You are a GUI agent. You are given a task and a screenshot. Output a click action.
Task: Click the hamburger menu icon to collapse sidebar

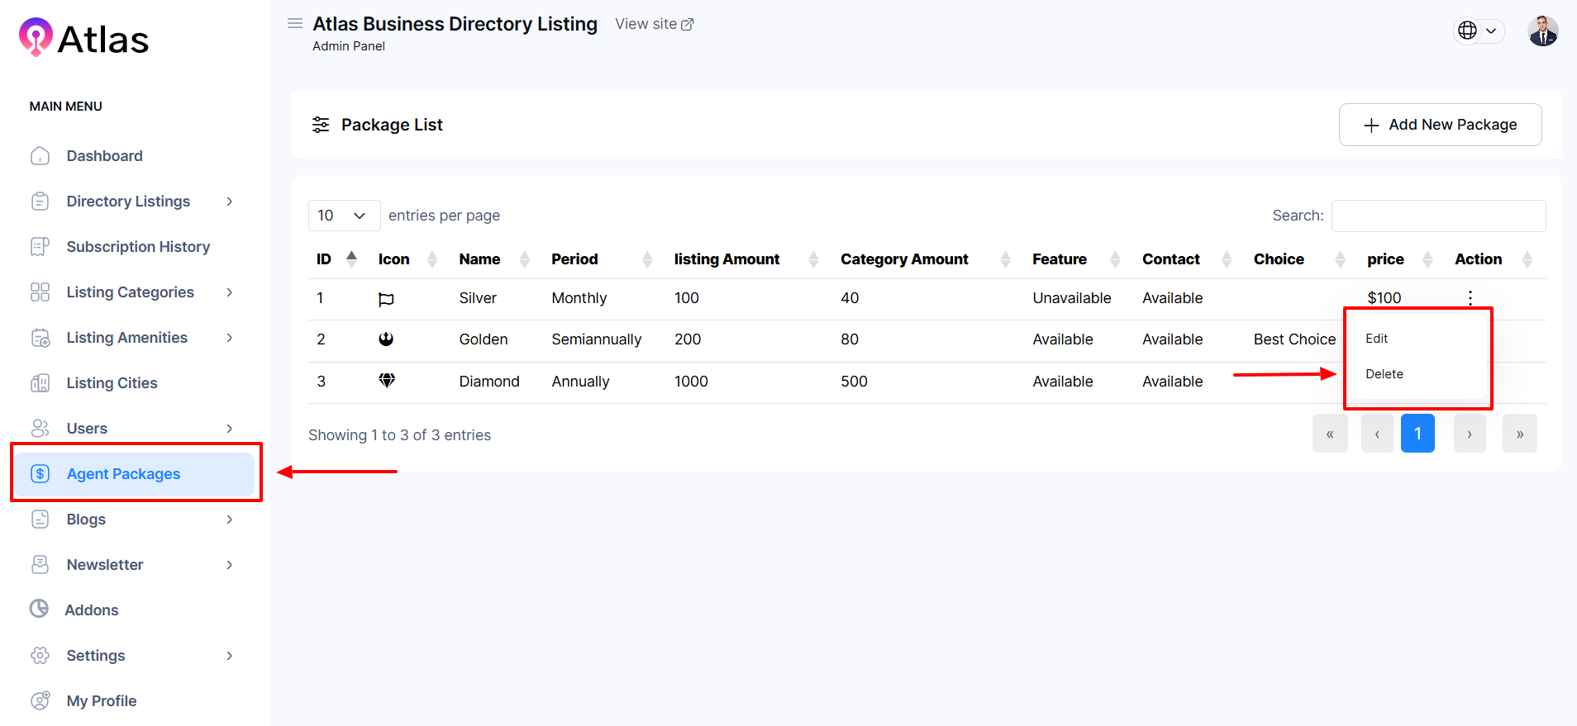pyautogui.click(x=294, y=23)
